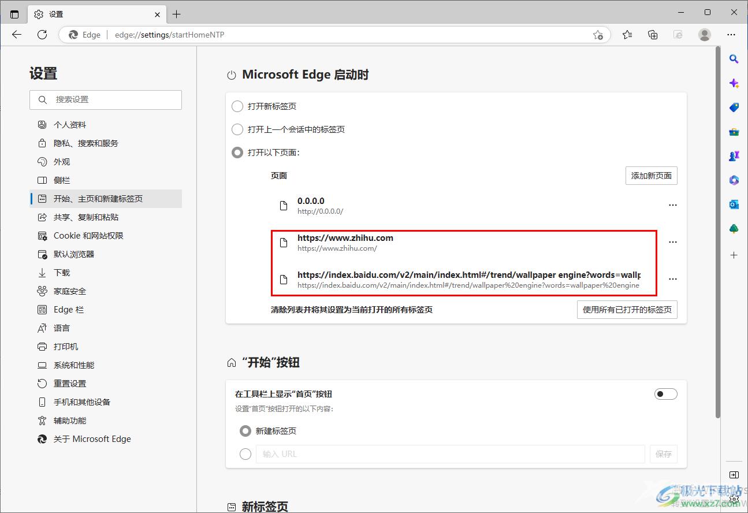Open 关于 Microsoft Edge section
This screenshot has width=748, height=513.
106,439
